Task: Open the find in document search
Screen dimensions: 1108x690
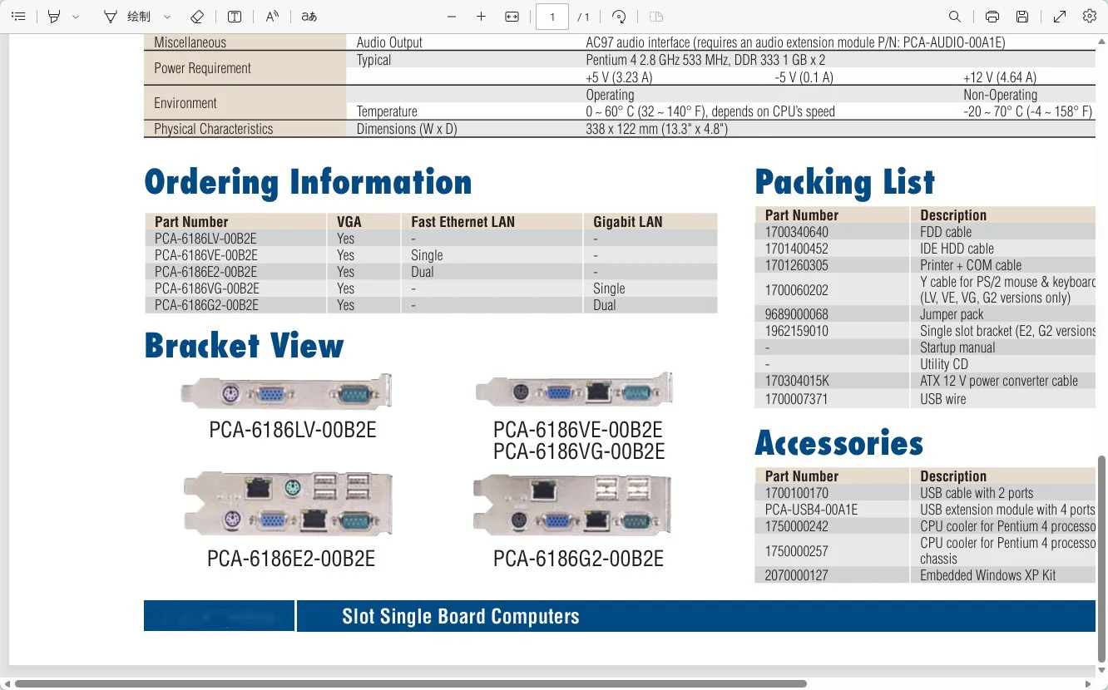Action: 955,17
